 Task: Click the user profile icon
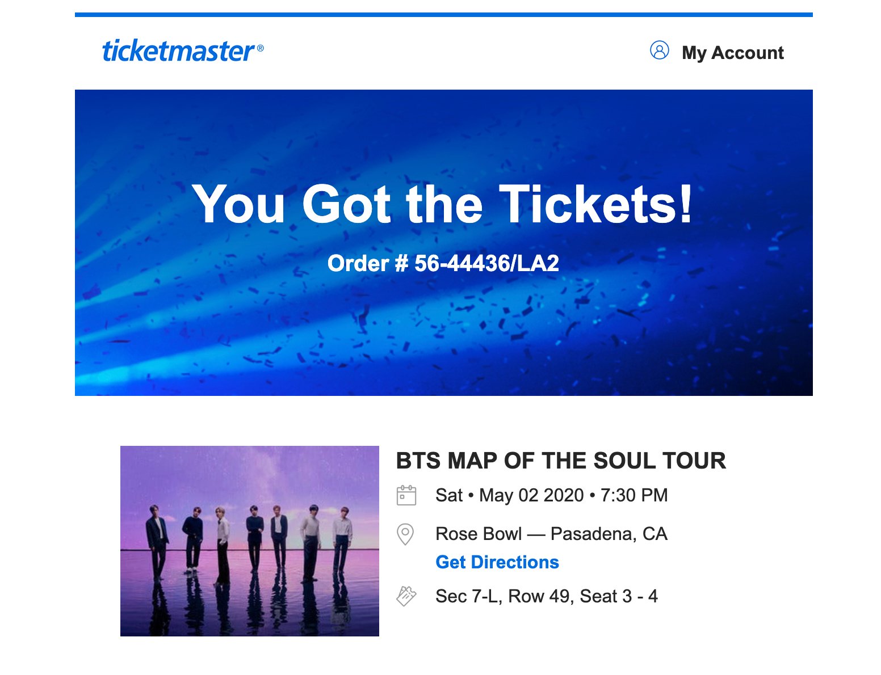point(659,50)
